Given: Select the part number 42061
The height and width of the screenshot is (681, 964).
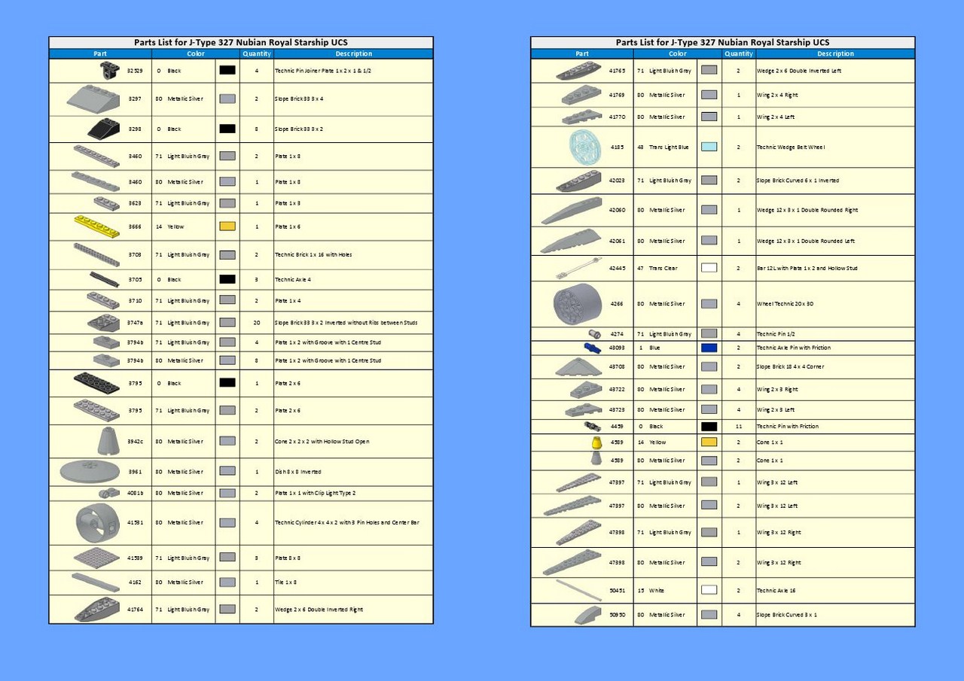Looking at the screenshot, I should (x=618, y=241).
